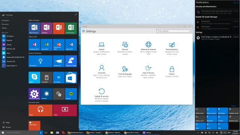Image resolution: width=240 pixels, height=135 pixels.
Task: Adjust the 50% brightness quick action
Action: pyautogui.click(x=223, y=126)
